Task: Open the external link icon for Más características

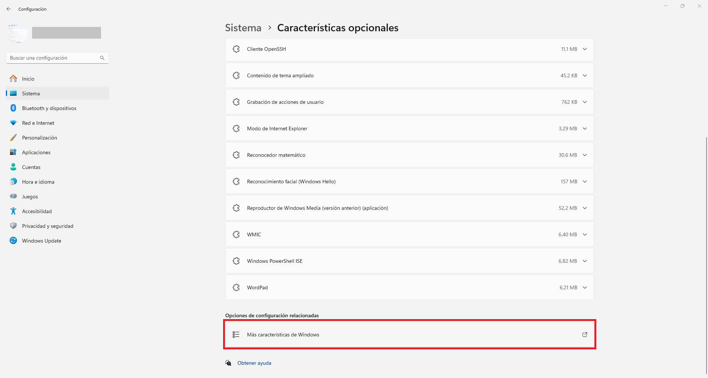Action: pos(585,335)
